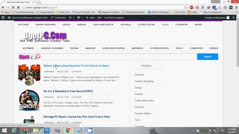
Task: Open Chrome hamburger menu
Action: (236, 7)
